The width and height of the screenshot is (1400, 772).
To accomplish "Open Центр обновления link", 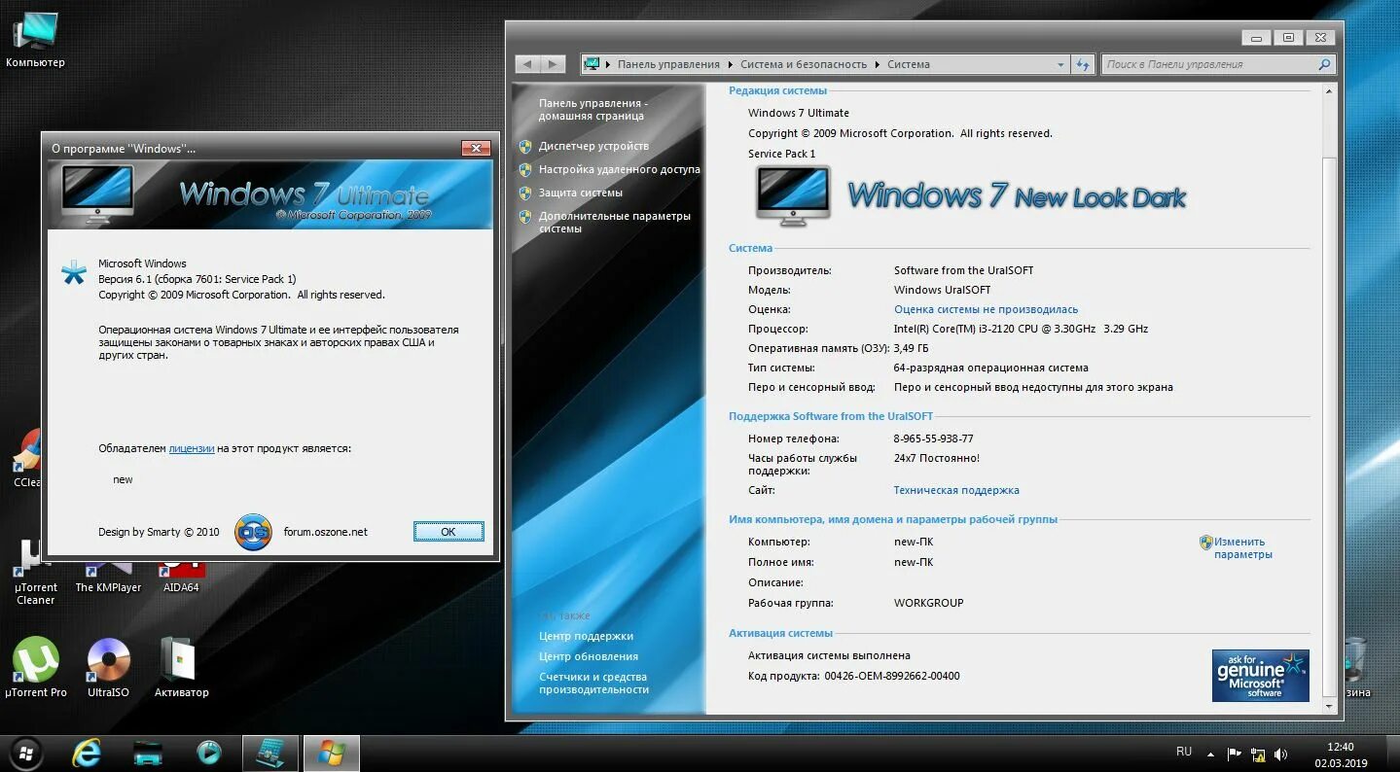I will tap(589, 656).
